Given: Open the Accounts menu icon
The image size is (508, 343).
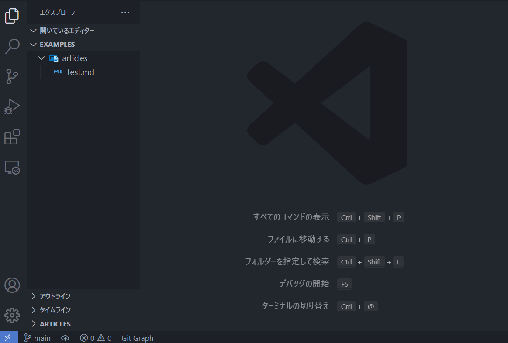Looking at the screenshot, I should [x=12, y=285].
